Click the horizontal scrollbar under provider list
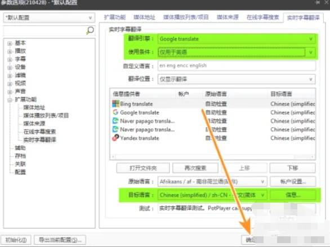This screenshot has height=247, width=330. coord(212,157)
